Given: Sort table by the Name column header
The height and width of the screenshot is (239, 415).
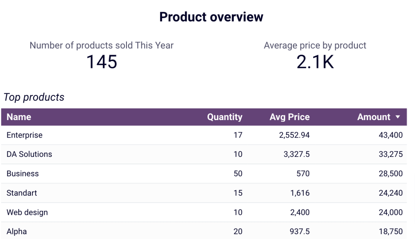Looking at the screenshot, I should (x=19, y=117).
